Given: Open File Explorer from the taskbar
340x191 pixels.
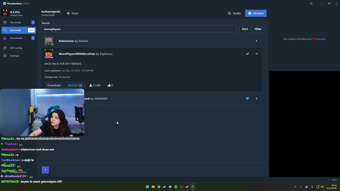Looking at the screenshot, I should (153, 187).
